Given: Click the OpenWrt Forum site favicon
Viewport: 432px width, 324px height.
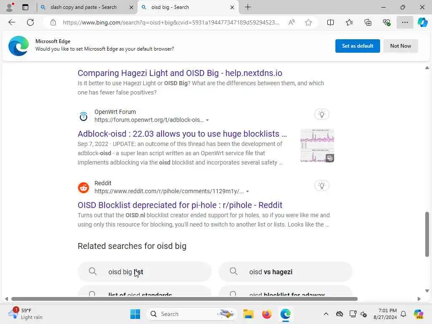Looking at the screenshot, I should (84, 116).
